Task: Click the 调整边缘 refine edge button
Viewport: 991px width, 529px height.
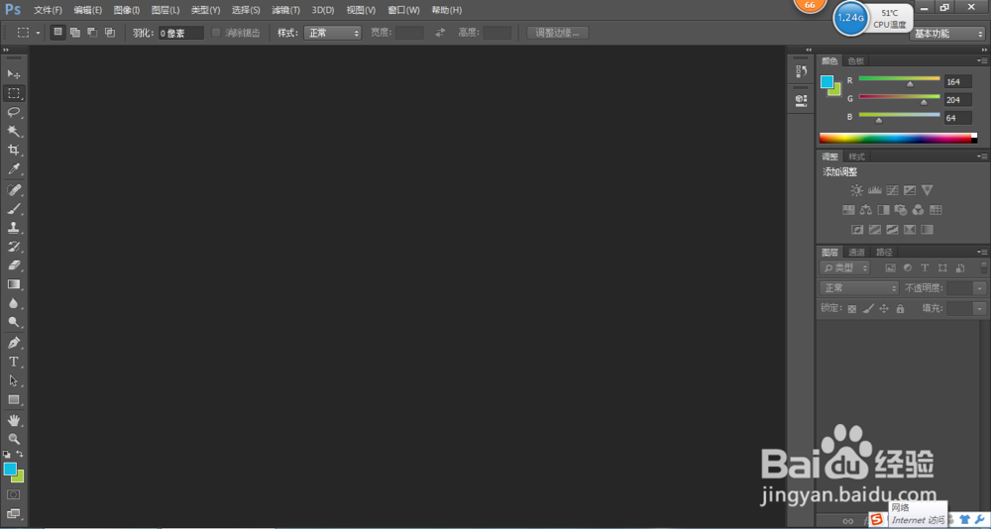Action: click(x=557, y=33)
